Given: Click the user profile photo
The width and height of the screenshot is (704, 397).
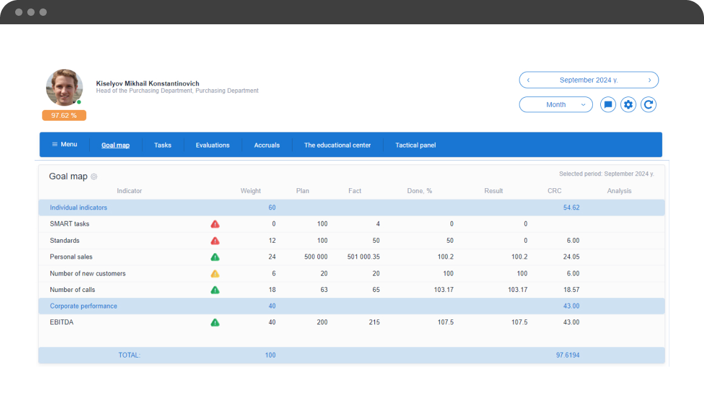Looking at the screenshot, I should click(64, 87).
